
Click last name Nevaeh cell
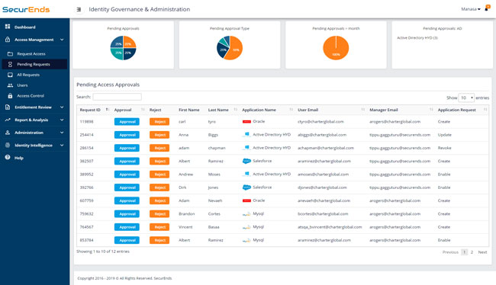(x=215, y=200)
